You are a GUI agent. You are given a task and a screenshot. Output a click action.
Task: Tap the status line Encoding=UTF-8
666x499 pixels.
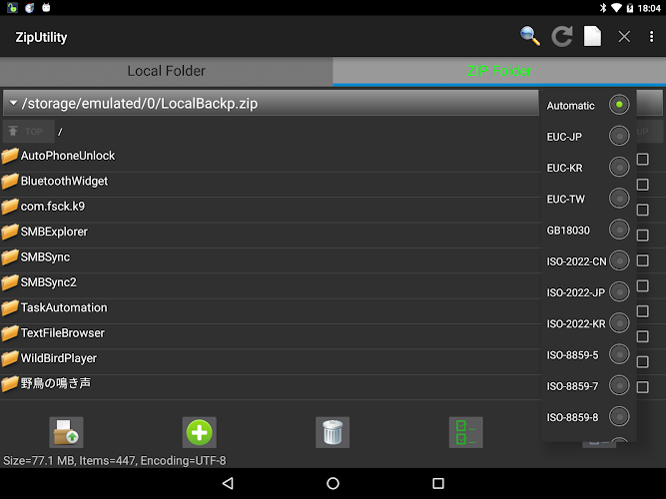[183, 461]
